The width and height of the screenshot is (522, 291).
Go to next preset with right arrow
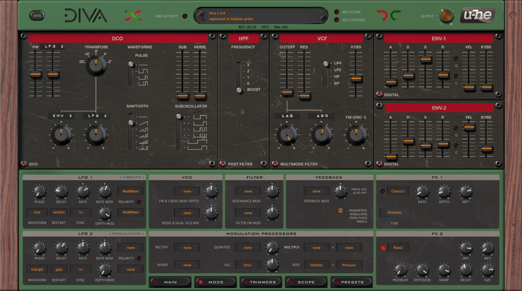322,16
